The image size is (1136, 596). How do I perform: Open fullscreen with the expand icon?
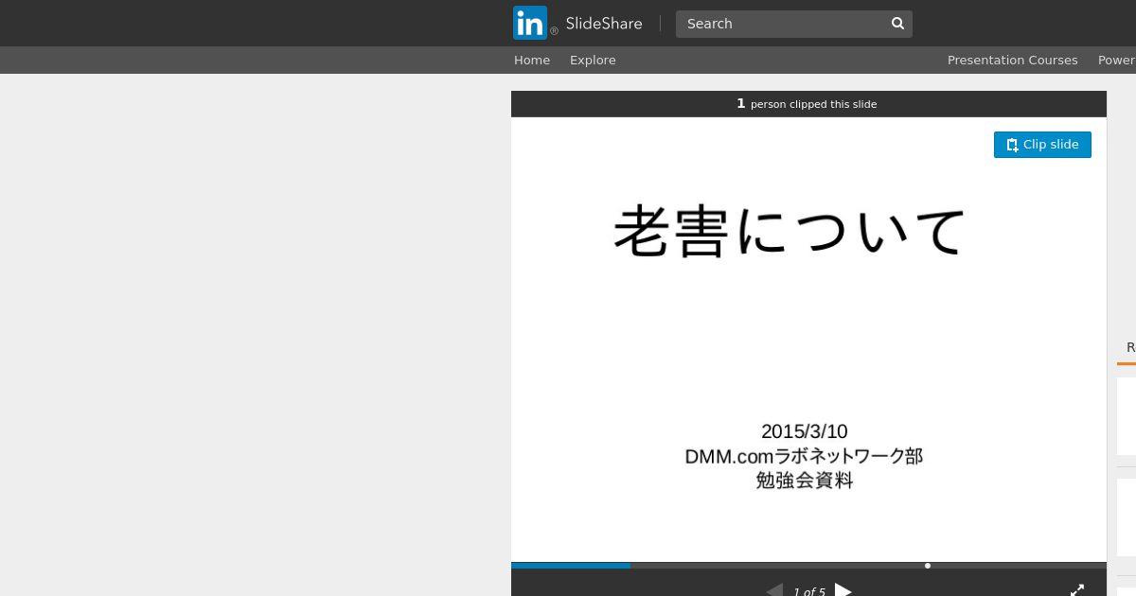(1076, 590)
